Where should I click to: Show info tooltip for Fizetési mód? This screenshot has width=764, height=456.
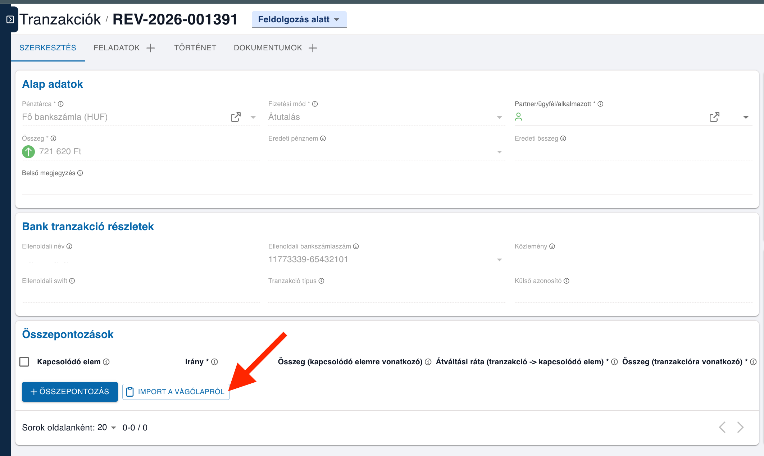[315, 104]
